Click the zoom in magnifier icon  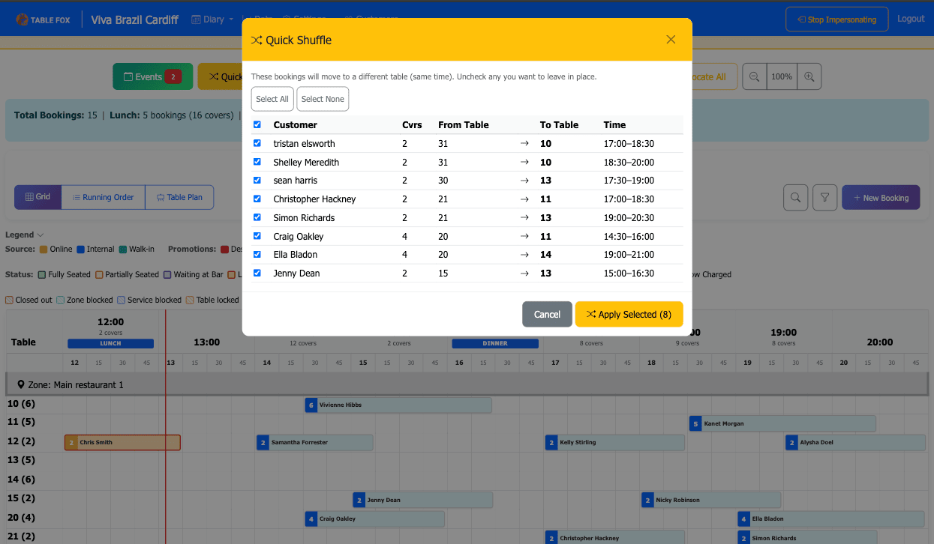pyautogui.click(x=809, y=76)
